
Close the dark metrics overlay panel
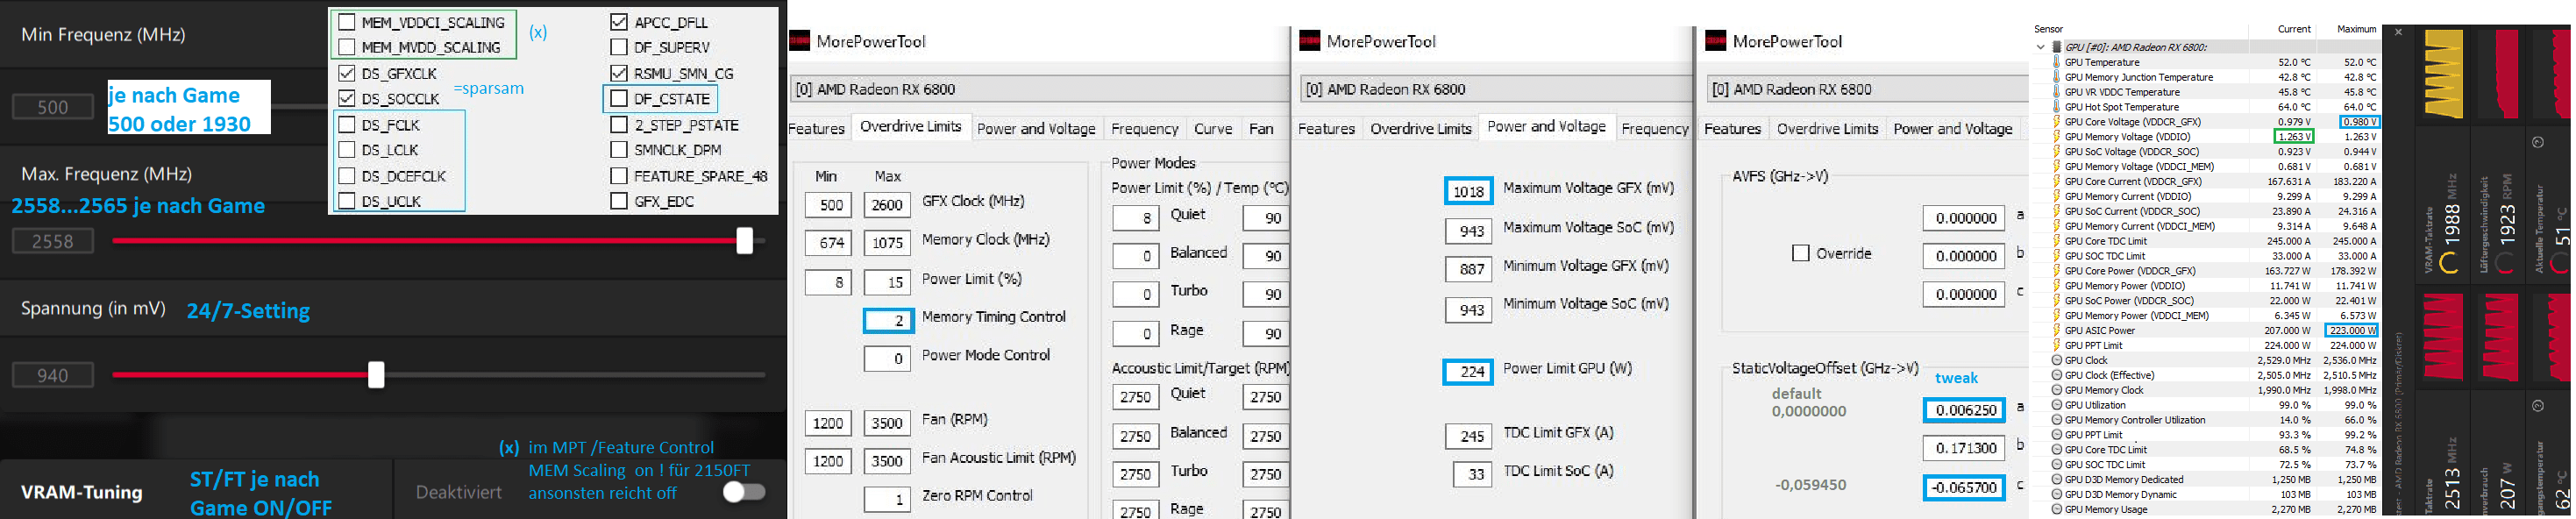click(x=2398, y=32)
